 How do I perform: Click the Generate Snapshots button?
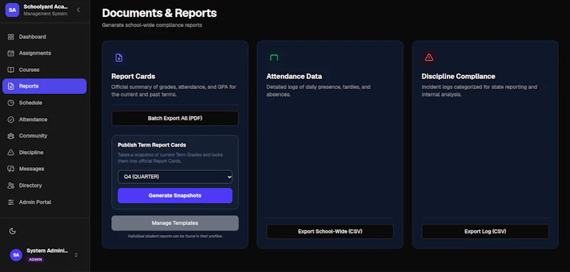click(175, 195)
